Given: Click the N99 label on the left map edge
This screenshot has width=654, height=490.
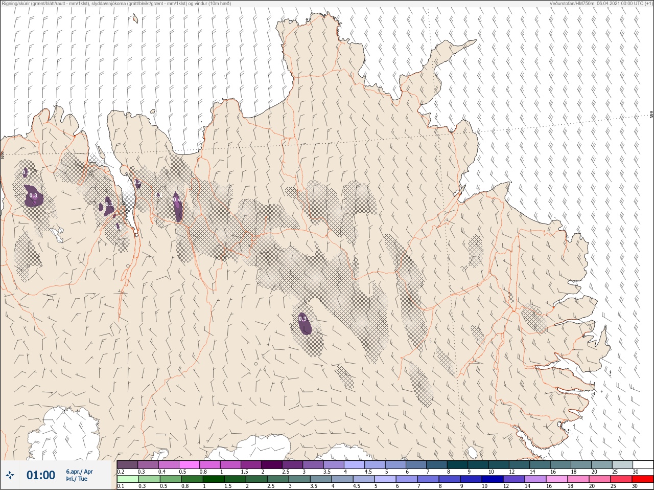Looking at the screenshot, I should (x=3, y=154).
